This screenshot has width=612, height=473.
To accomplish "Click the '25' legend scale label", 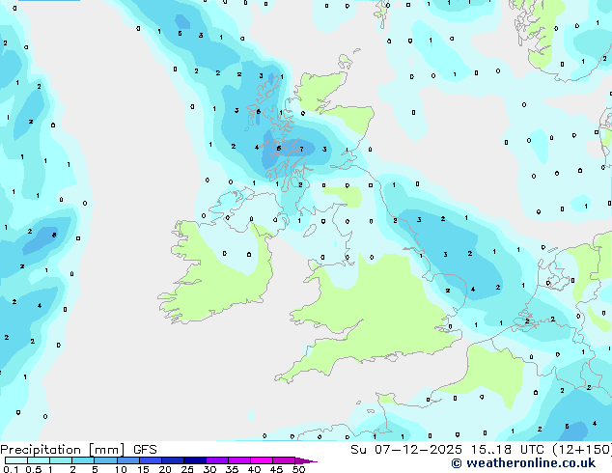I will [x=187, y=469].
